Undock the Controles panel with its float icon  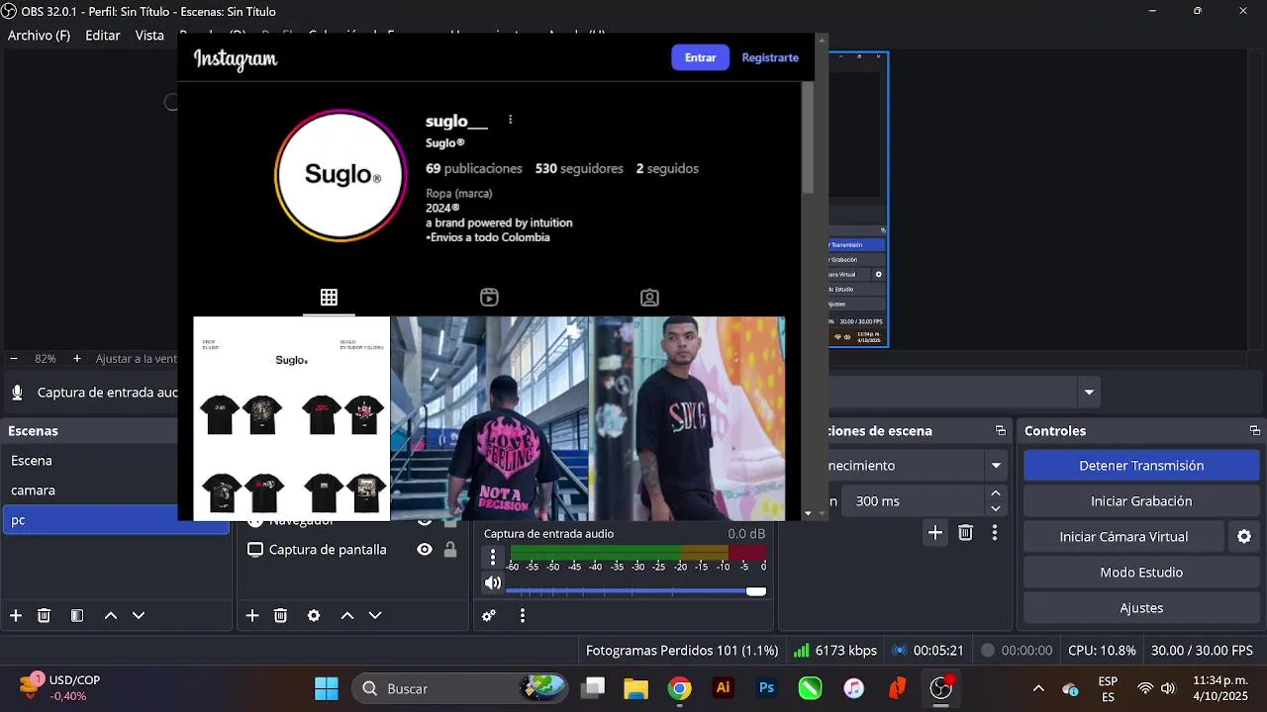1255,431
